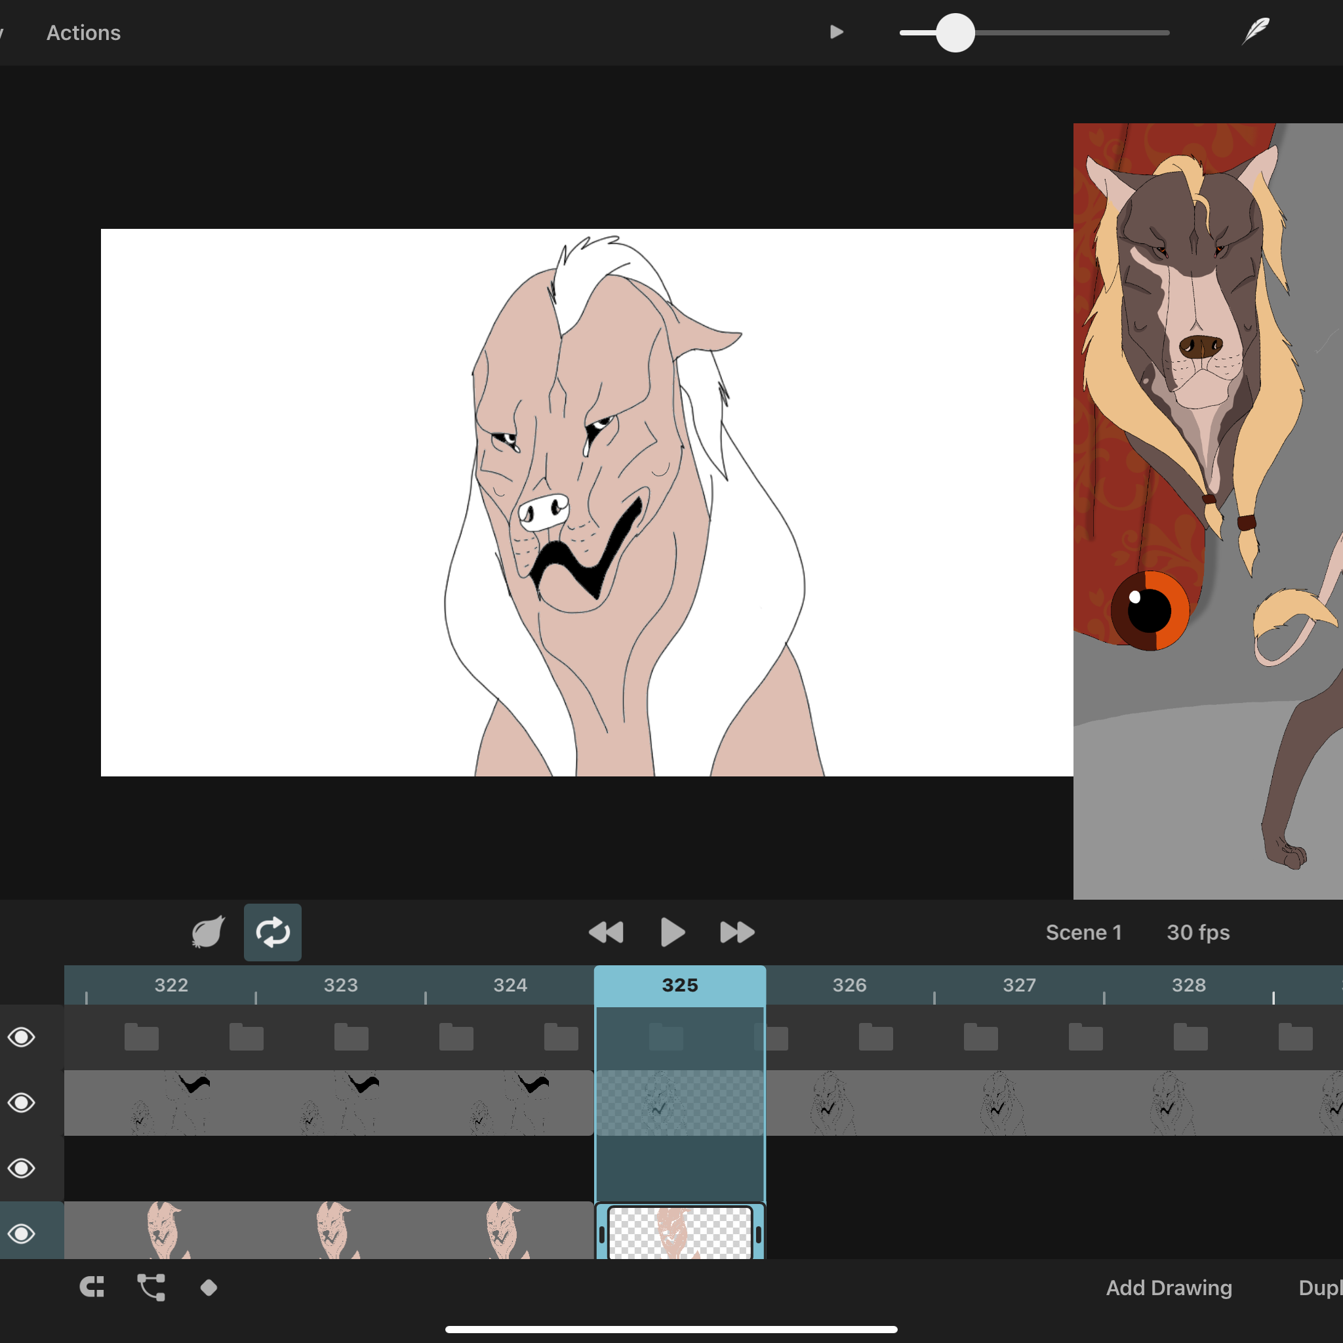Click the Add Drawing button
1343x1343 pixels.
coord(1169,1287)
